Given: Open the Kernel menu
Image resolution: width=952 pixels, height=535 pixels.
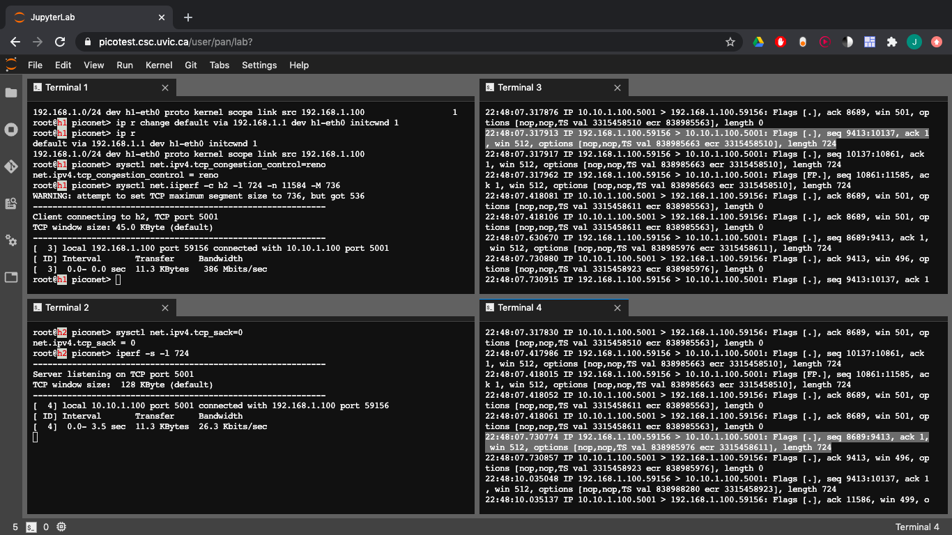Looking at the screenshot, I should [158, 65].
